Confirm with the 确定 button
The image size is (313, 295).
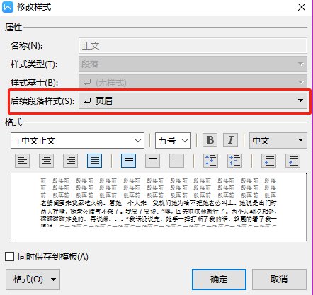tap(219, 279)
